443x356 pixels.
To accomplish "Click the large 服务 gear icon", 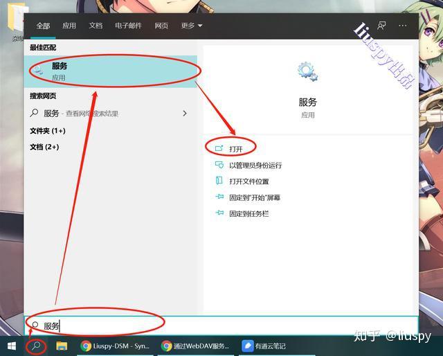I will click(x=307, y=72).
